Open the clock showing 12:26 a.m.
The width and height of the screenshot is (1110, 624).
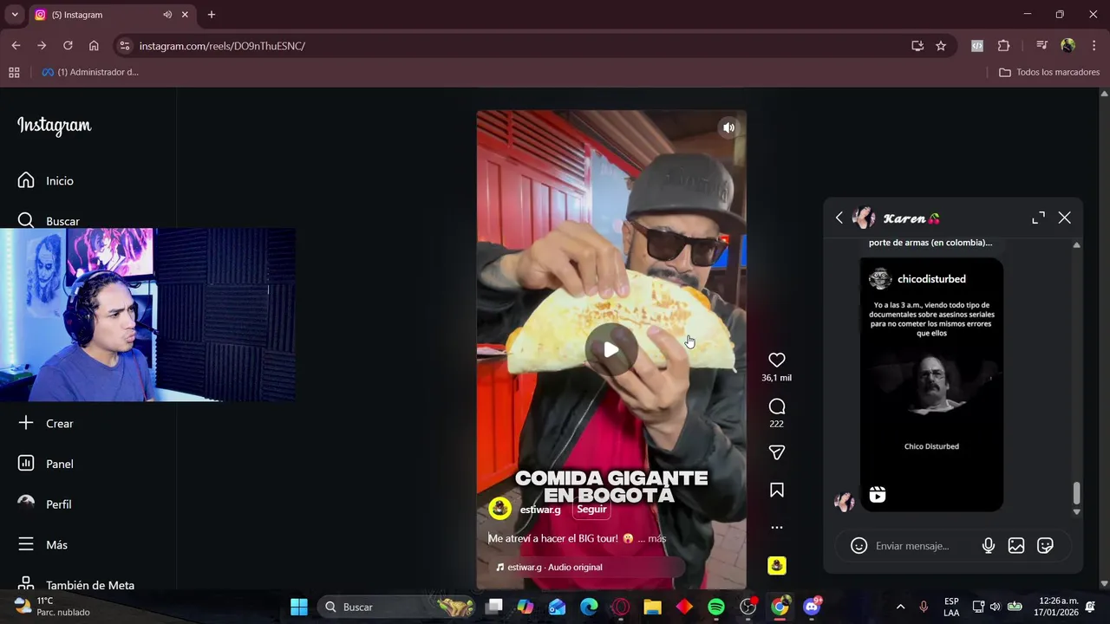(x=1058, y=607)
